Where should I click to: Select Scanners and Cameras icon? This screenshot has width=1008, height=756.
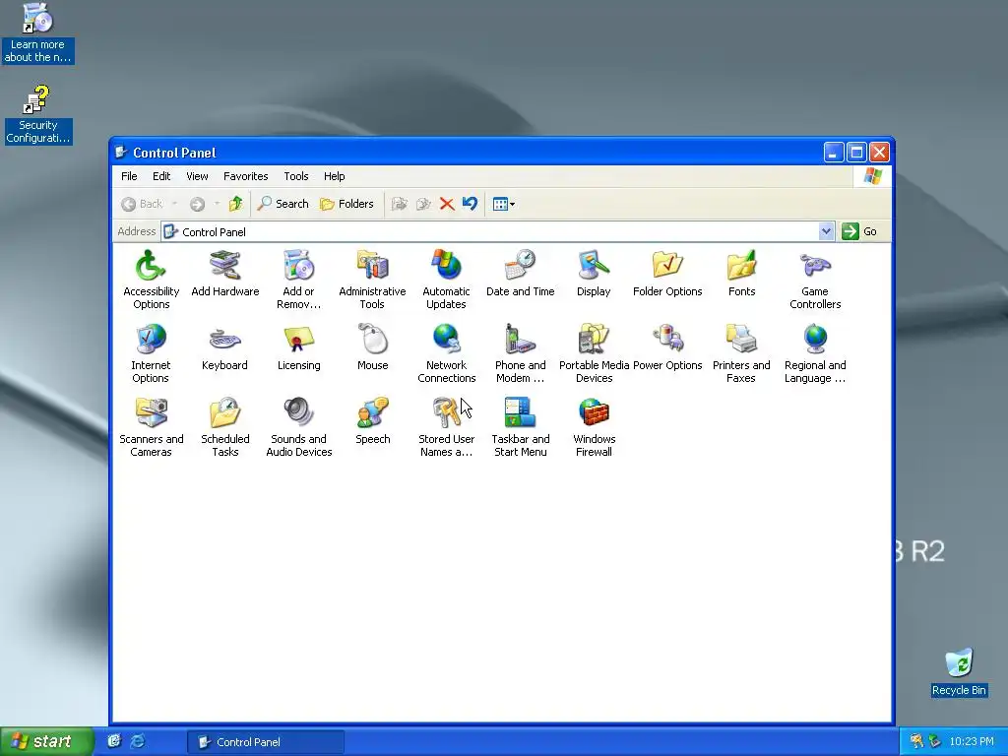151,427
